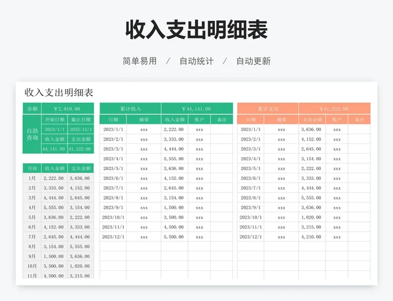The width and height of the screenshot is (393, 301).
Task: Click the 自助查询 merged cell
Action: 32,134
